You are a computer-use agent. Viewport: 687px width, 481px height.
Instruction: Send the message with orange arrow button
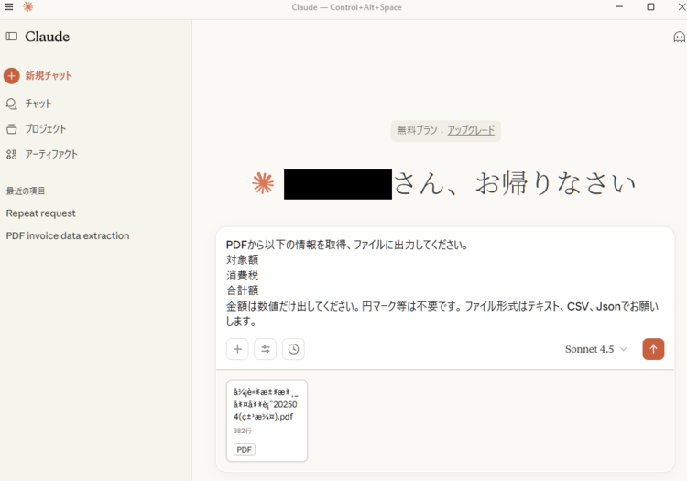tap(653, 349)
